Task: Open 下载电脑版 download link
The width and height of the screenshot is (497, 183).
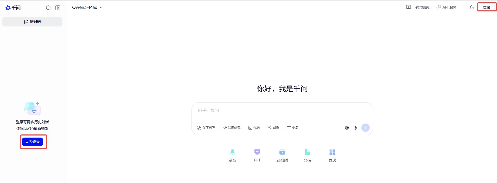Action: tap(418, 7)
